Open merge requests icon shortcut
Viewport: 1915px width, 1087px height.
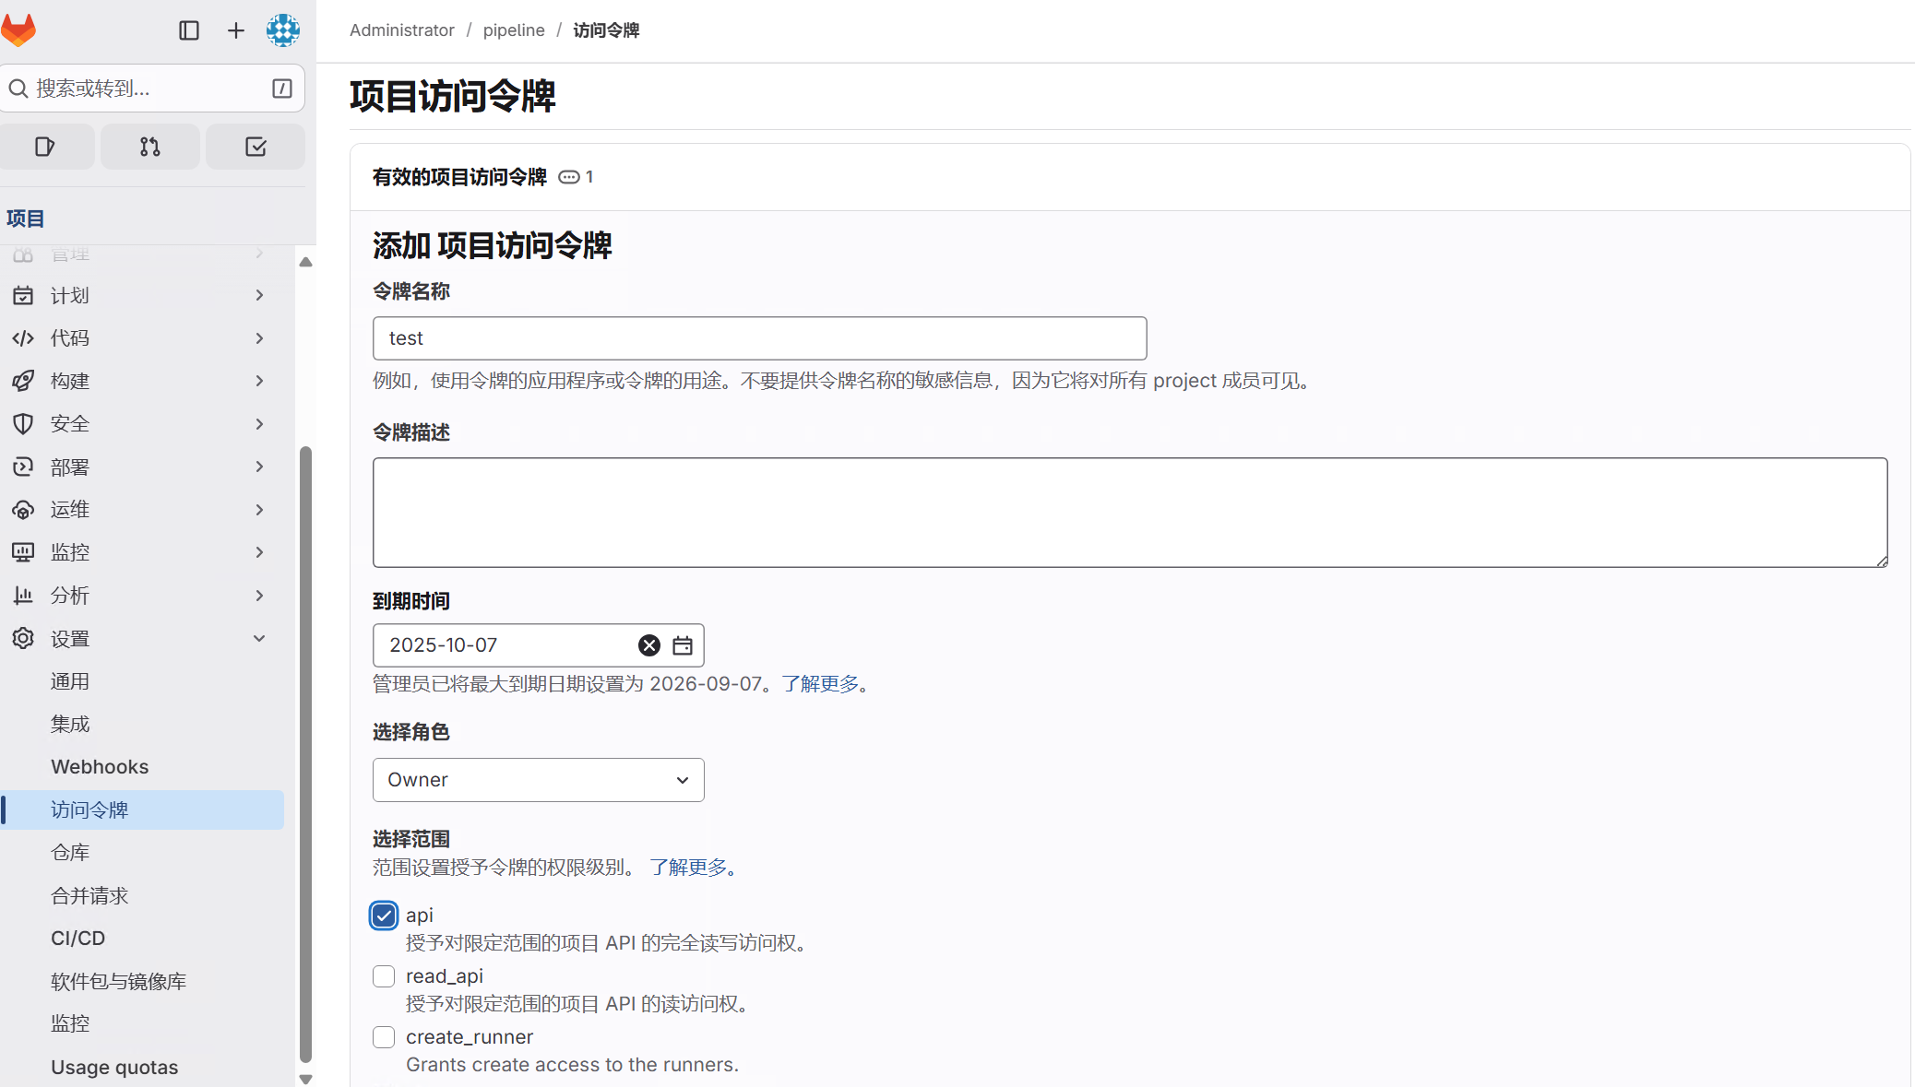[150, 147]
